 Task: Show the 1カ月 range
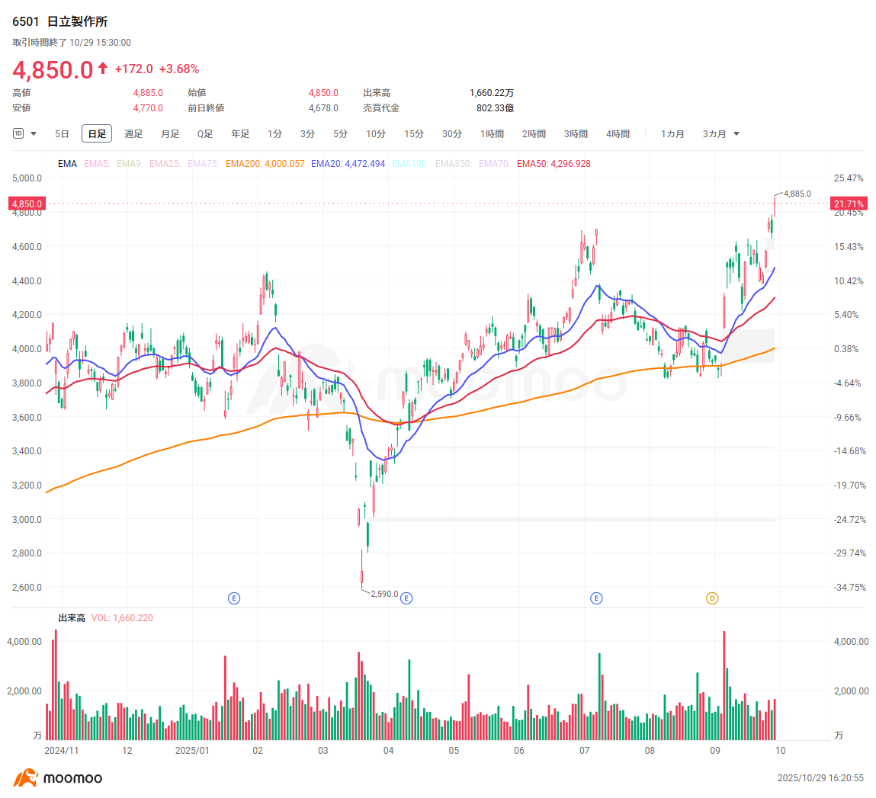click(672, 134)
